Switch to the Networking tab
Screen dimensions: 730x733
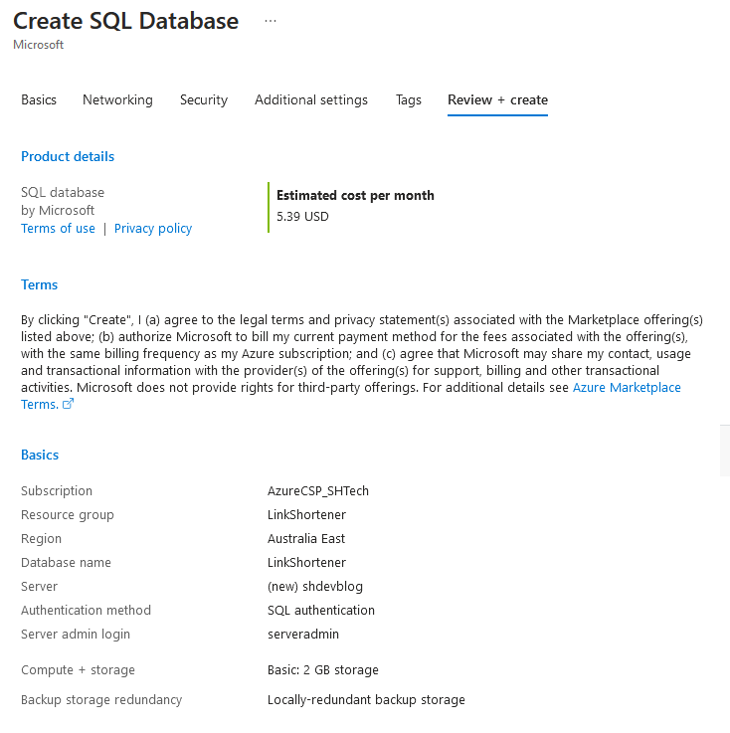(x=117, y=99)
